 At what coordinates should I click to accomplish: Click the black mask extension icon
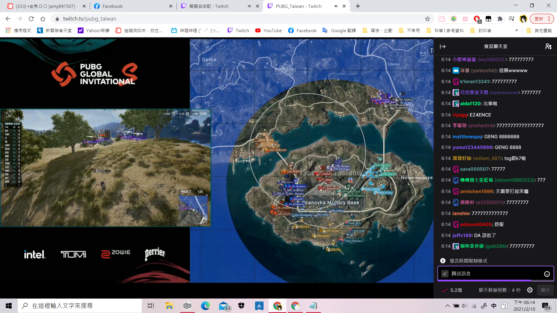click(488, 19)
